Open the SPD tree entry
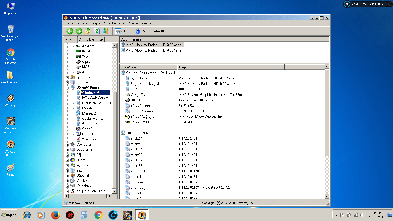 click(x=85, y=56)
